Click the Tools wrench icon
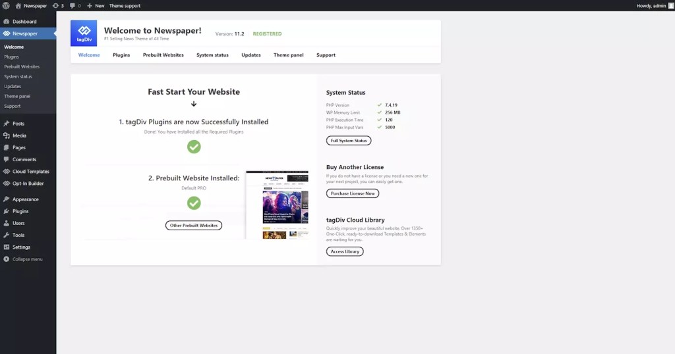Screen dimensions: 675x354 click(7, 236)
